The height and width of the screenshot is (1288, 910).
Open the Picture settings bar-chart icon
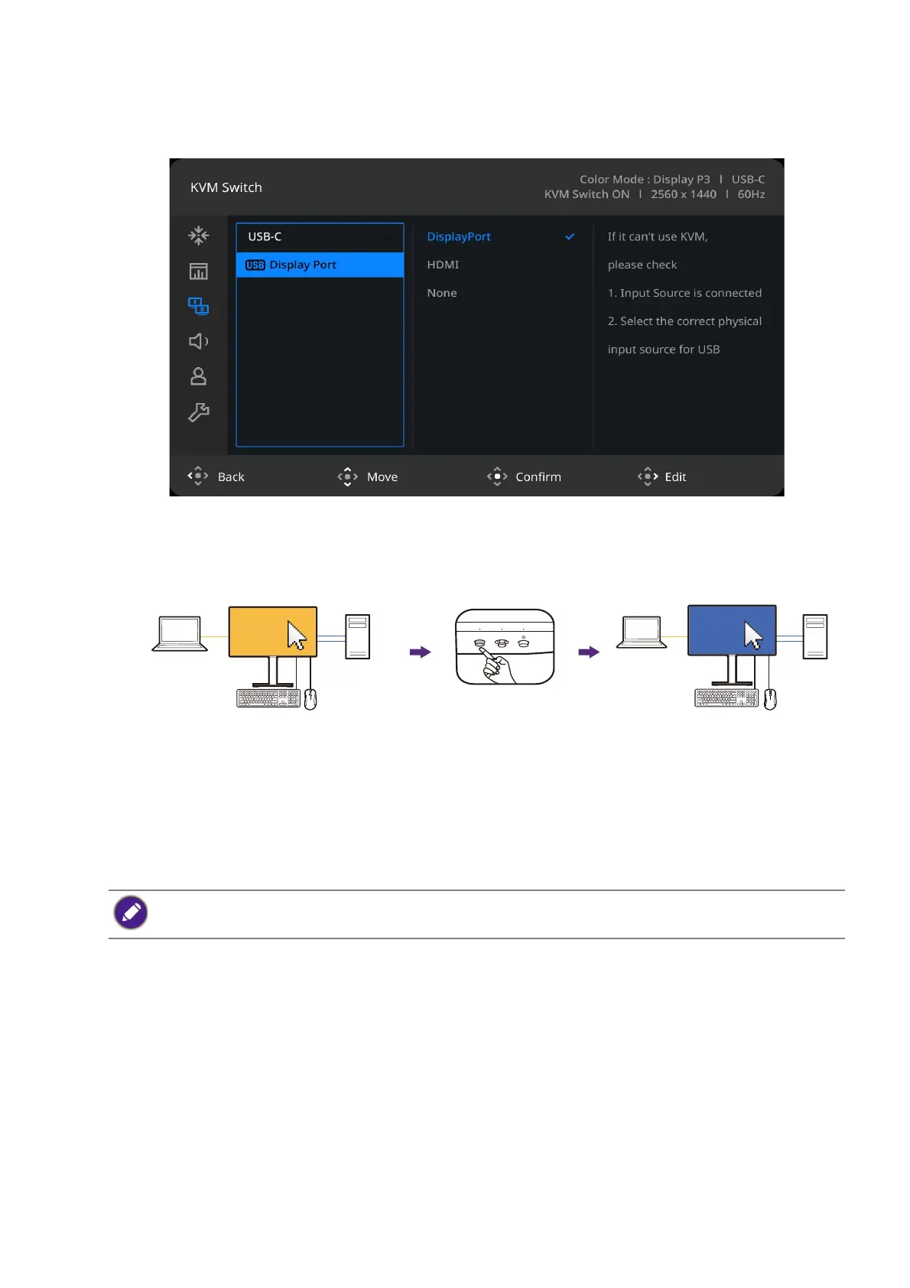tap(198, 272)
